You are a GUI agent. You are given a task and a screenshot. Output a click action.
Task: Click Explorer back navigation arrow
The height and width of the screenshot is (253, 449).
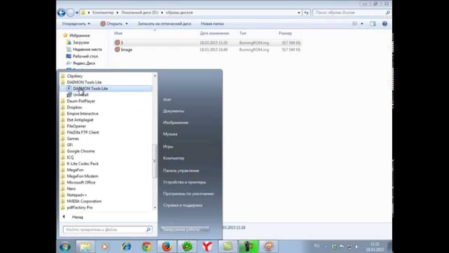point(62,13)
